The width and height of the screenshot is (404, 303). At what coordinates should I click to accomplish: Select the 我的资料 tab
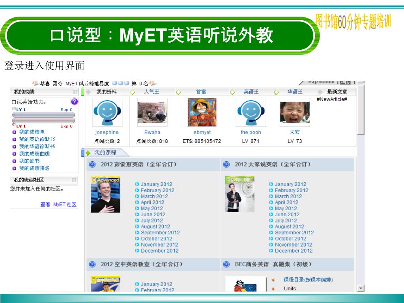point(107,92)
